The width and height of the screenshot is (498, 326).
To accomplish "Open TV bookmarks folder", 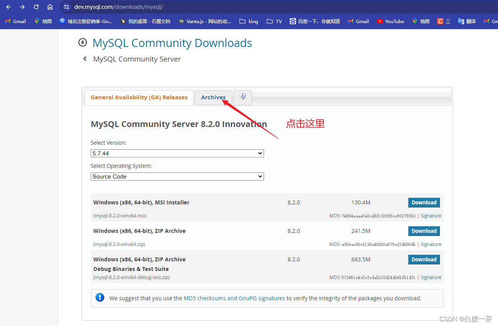I will [274, 21].
